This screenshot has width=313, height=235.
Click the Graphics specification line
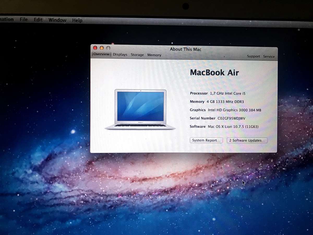click(225, 110)
